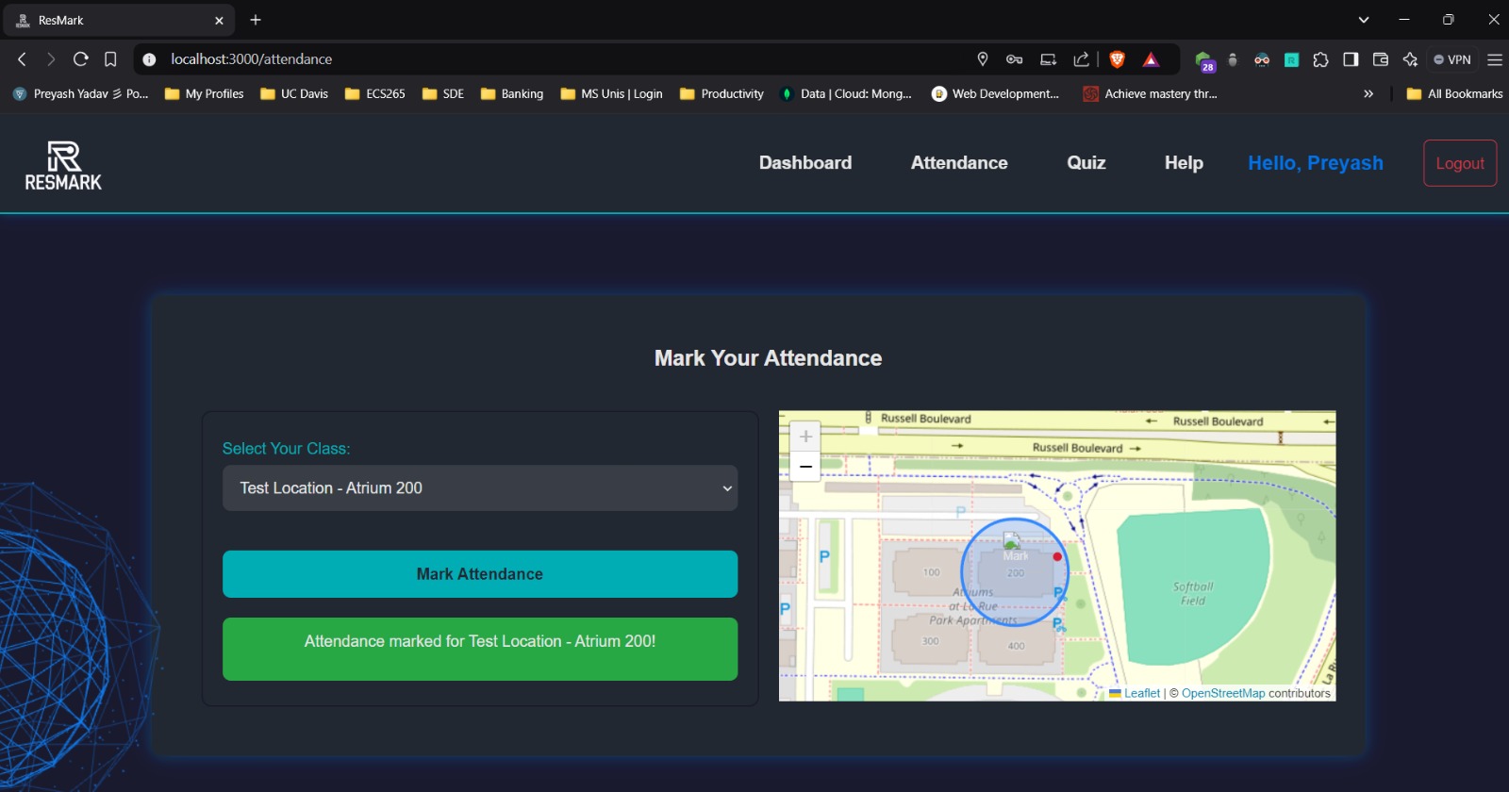Open Web Development bookmark
The image size is (1509, 792).
[x=995, y=93]
